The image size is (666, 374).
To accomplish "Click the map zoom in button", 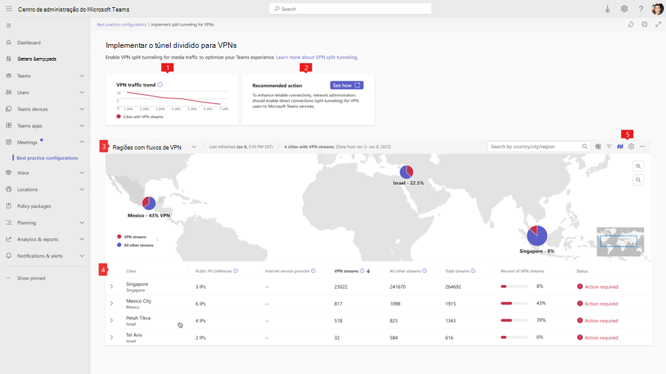I will [638, 166].
